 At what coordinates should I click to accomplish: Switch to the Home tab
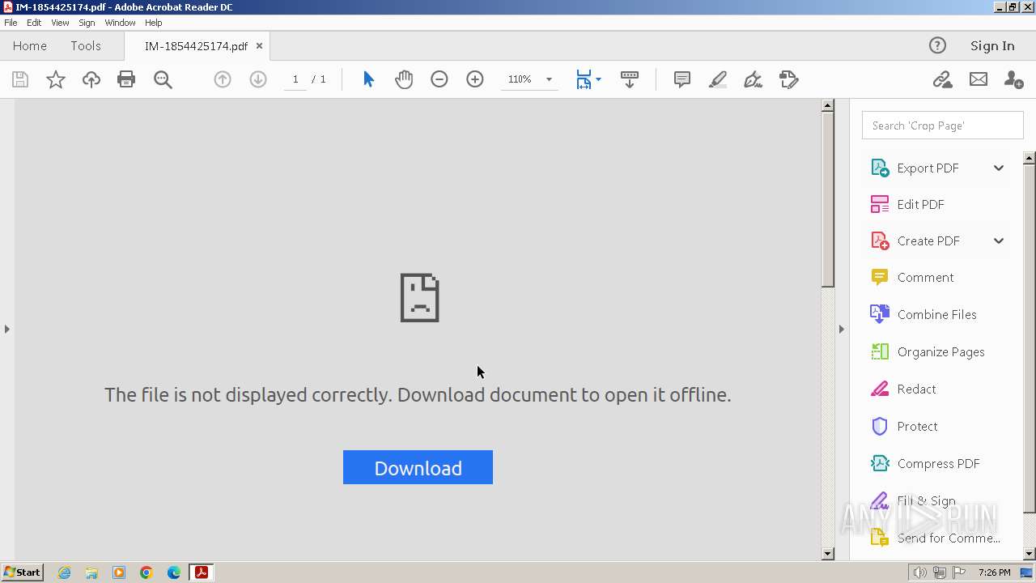(30, 46)
